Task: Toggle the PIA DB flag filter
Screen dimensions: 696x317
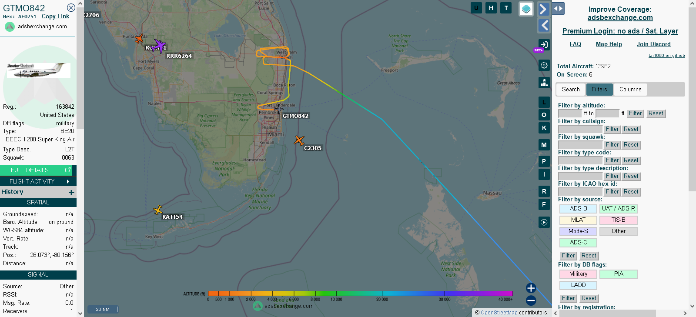Action: point(618,274)
